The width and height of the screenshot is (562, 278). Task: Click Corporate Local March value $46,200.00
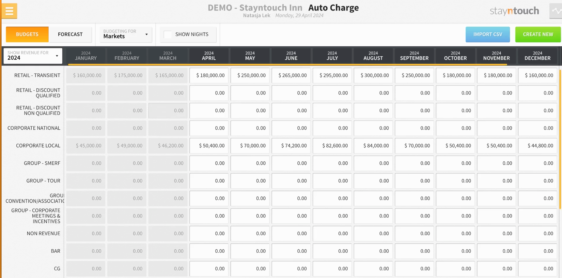(x=168, y=146)
